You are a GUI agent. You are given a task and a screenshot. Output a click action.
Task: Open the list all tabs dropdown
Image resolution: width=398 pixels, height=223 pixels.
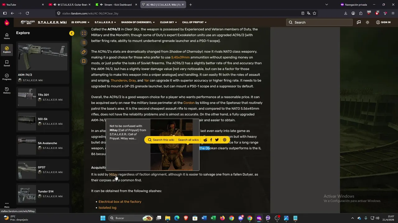coord(326,5)
